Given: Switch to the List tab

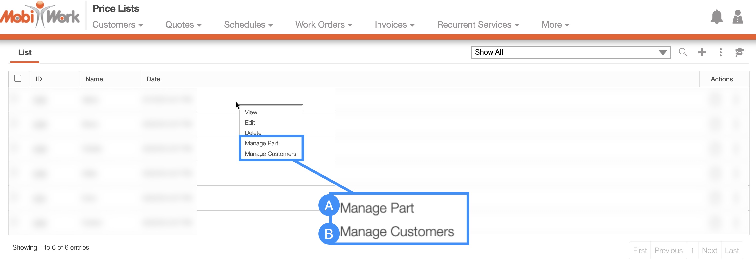Looking at the screenshot, I should [25, 53].
